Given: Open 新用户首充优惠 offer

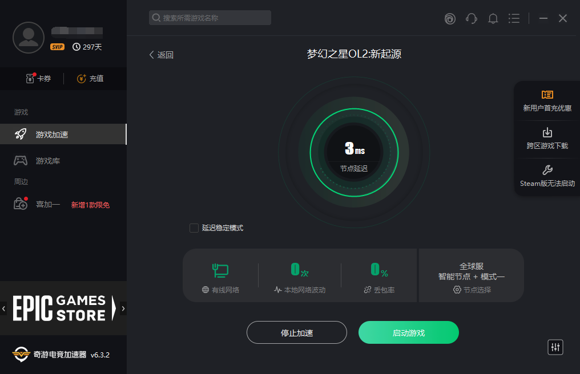Looking at the screenshot, I should point(547,101).
